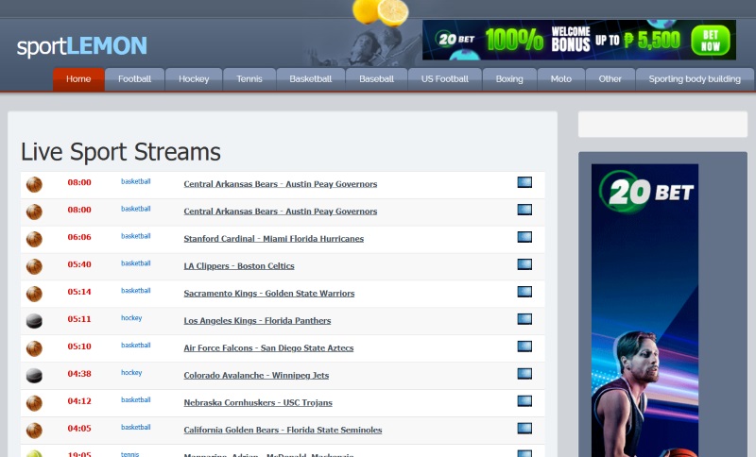Click the 04:38 time text
Viewport: 756px width, 457px height.
click(79, 374)
